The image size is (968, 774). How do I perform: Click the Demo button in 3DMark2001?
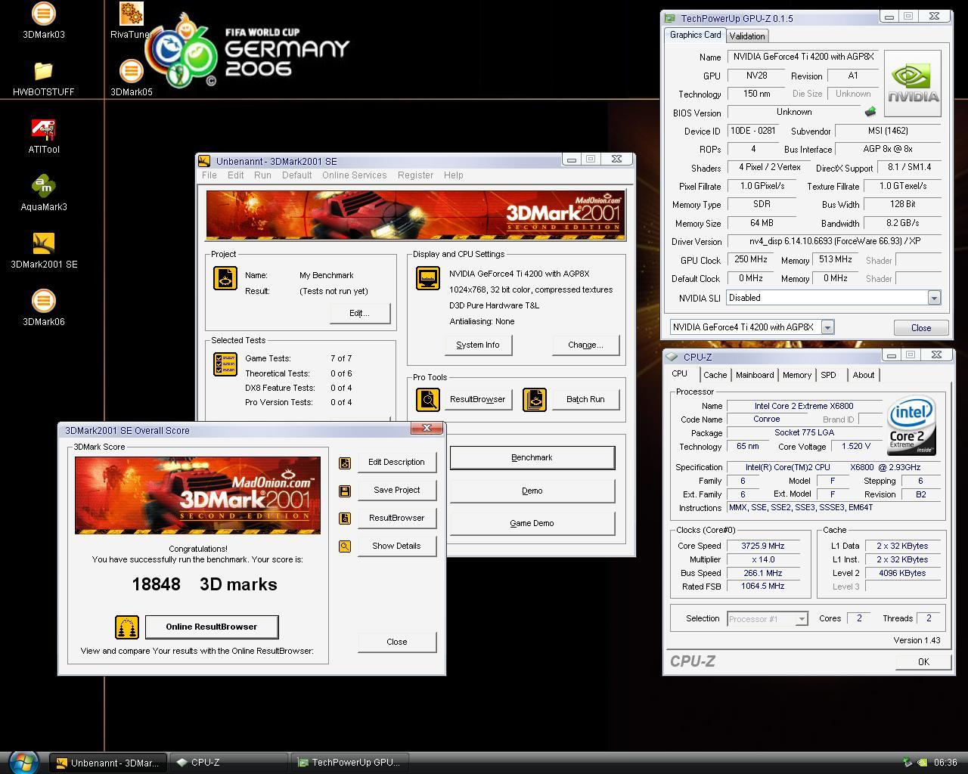[x=532, y=491]
